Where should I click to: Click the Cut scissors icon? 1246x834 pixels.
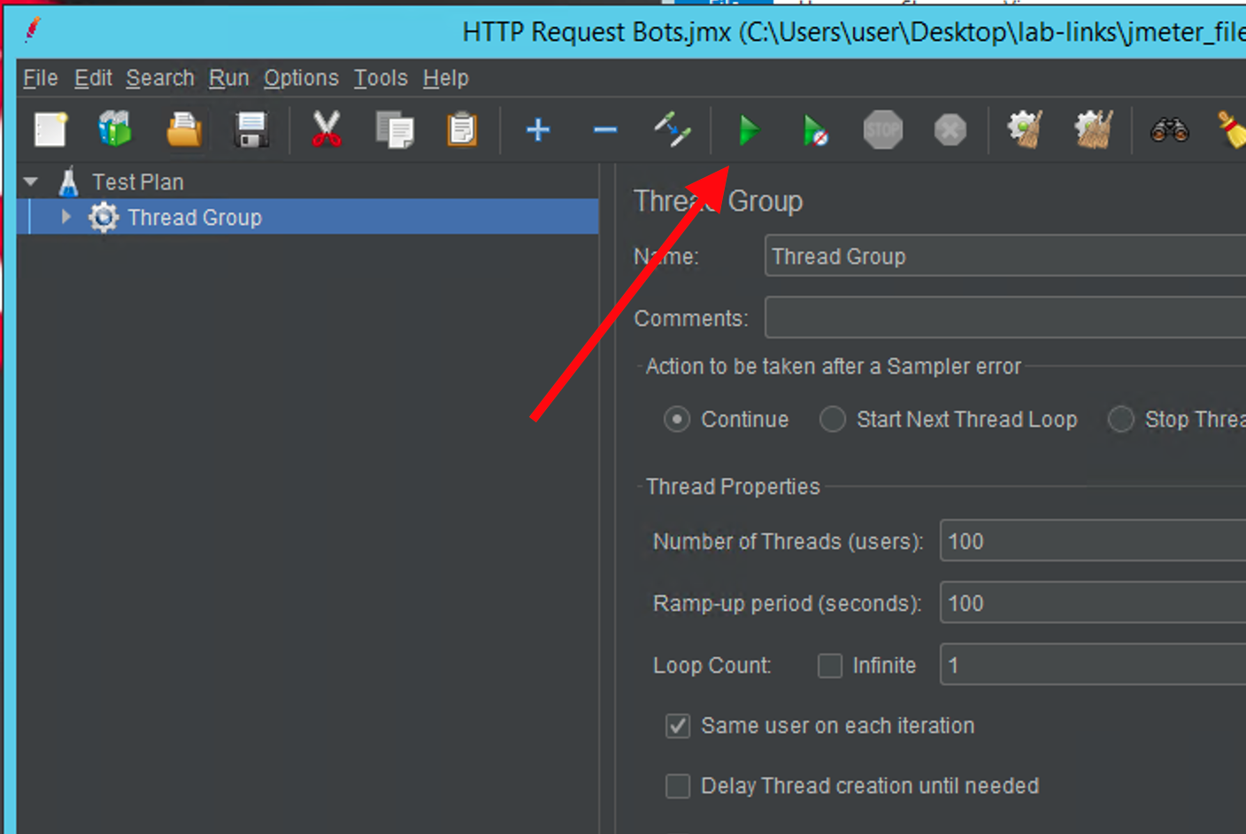[x=327, y=130]
